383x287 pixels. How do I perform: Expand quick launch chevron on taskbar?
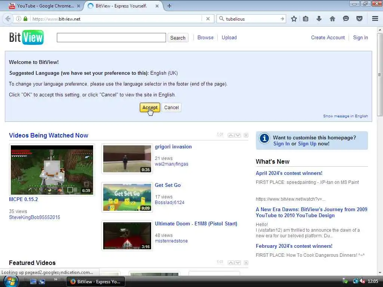[x=56, y=280]
